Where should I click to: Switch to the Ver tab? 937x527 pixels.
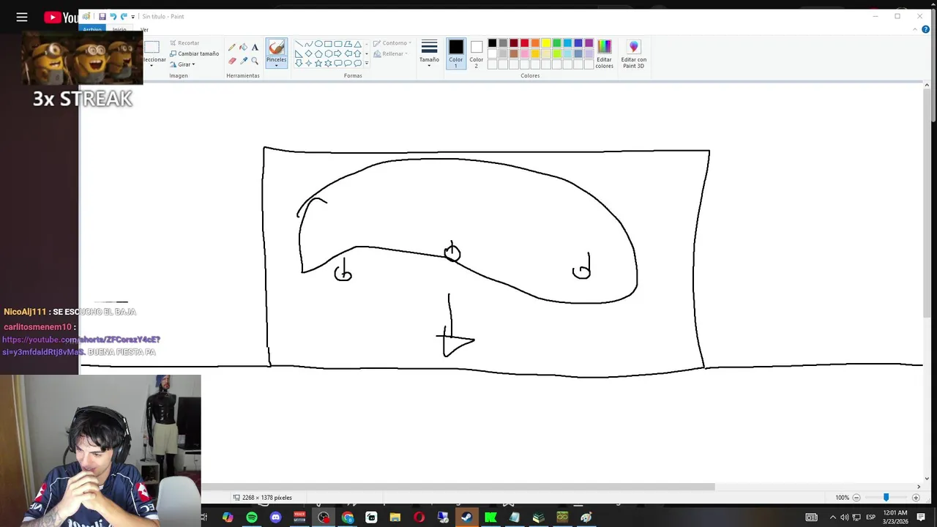pyautogui.click(x=144, y=29)
